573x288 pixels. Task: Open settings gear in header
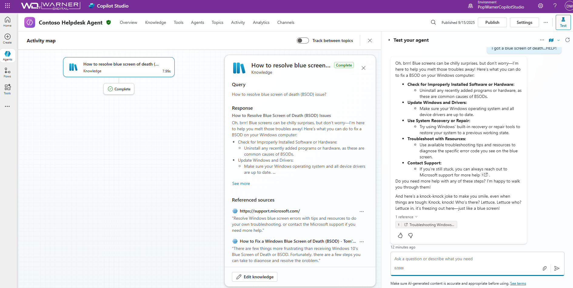click(x=541, y=6)
